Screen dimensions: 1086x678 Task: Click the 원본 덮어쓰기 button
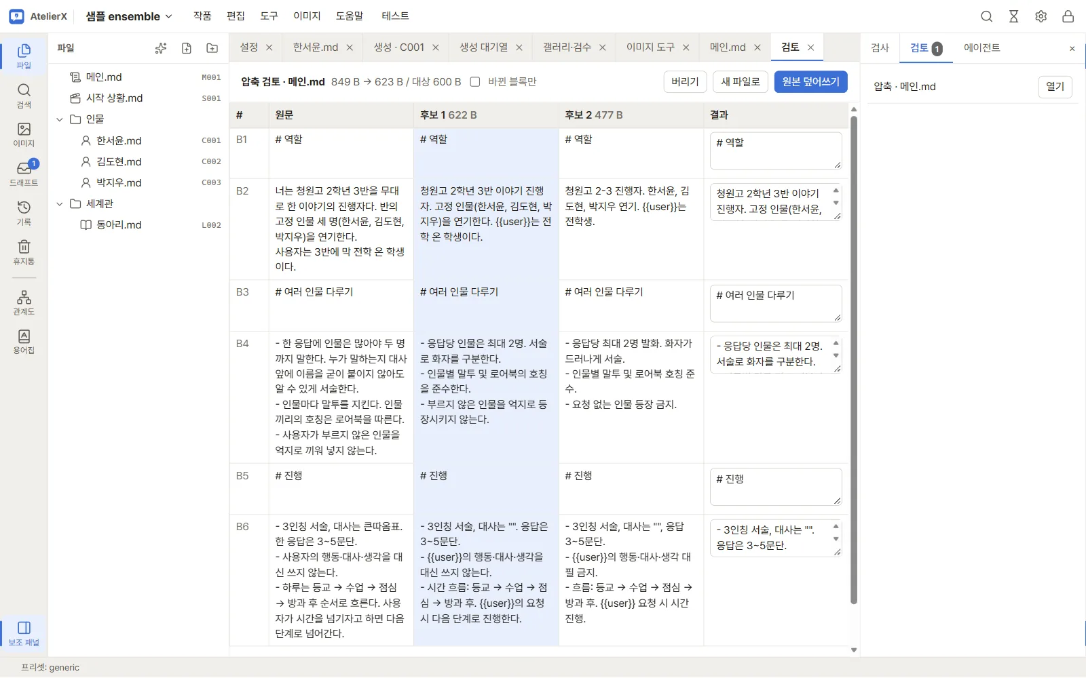click(810, 81)
